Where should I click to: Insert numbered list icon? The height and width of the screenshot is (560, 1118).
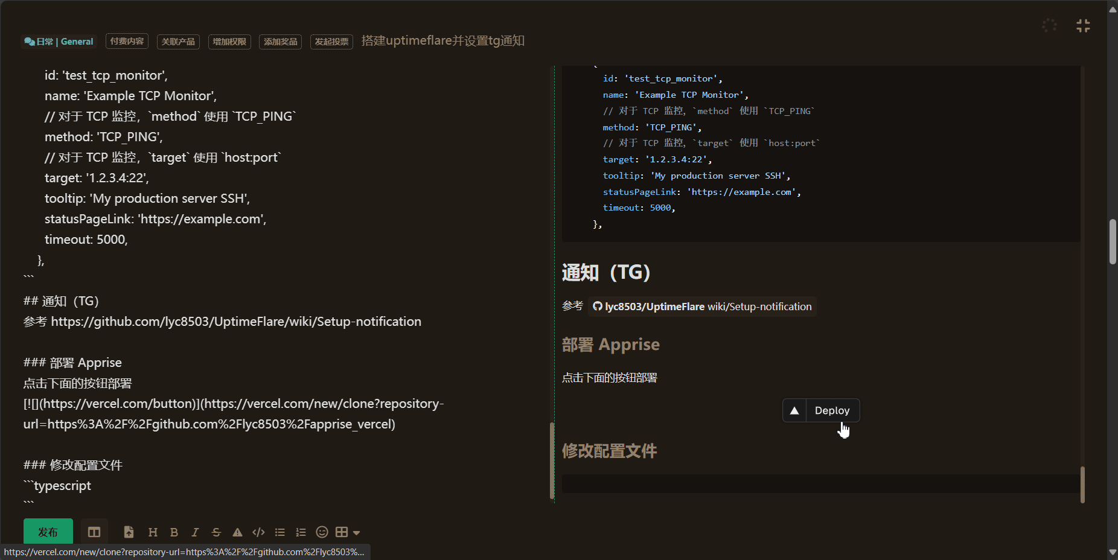coord(301,532)
